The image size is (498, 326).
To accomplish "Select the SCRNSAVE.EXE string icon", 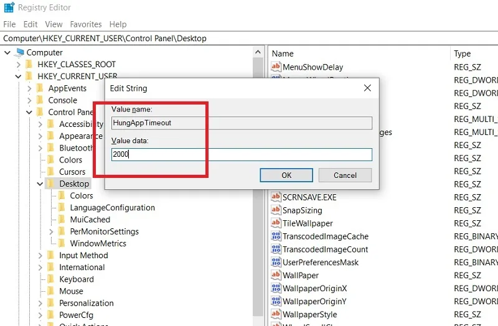I will [x=276, y=197].
